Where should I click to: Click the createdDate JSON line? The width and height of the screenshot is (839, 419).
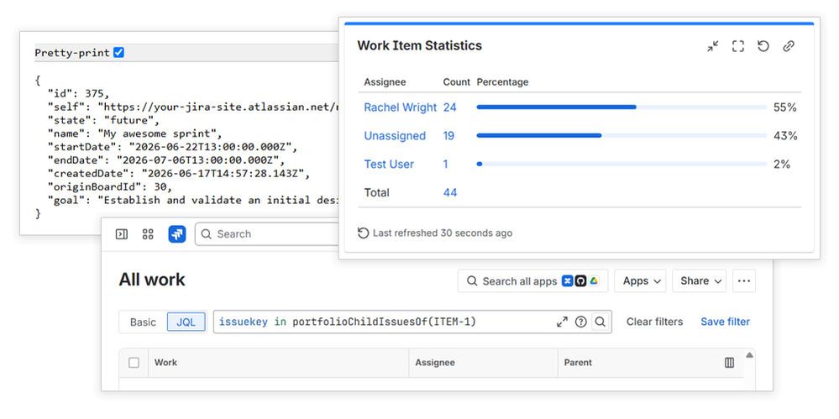178,173
